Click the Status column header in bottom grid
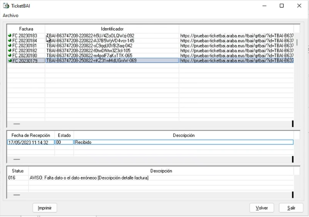The image size is (309, 217). [17, 171]
